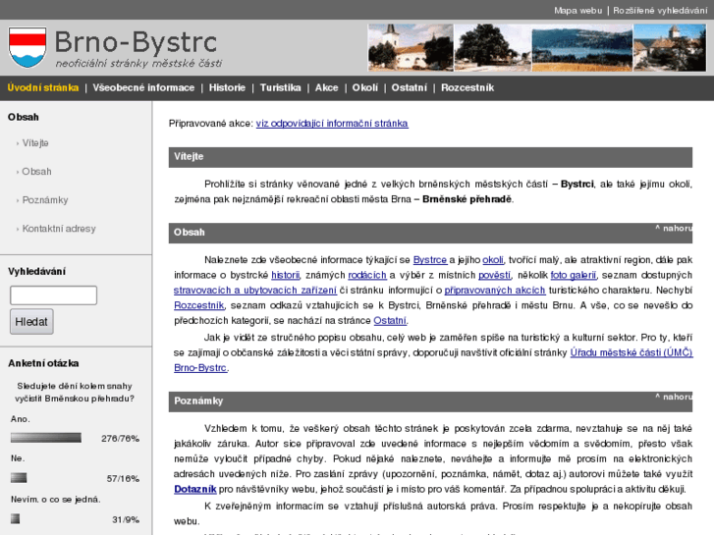Viewport: 714px width, 535px height.
Task: Click the reservoir landscape photo in the header
Action: click(x=582, y=48)
